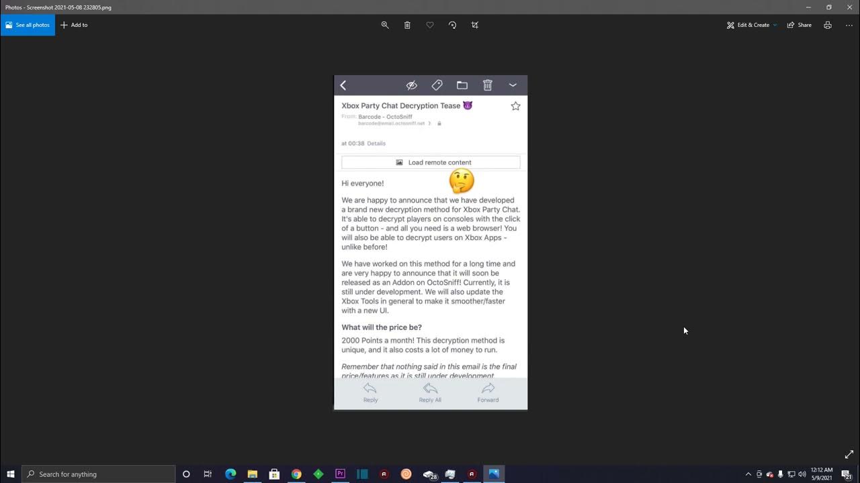Open File Explorer from the taskbar
Screen dimensions: 860x483
(252, 474)
